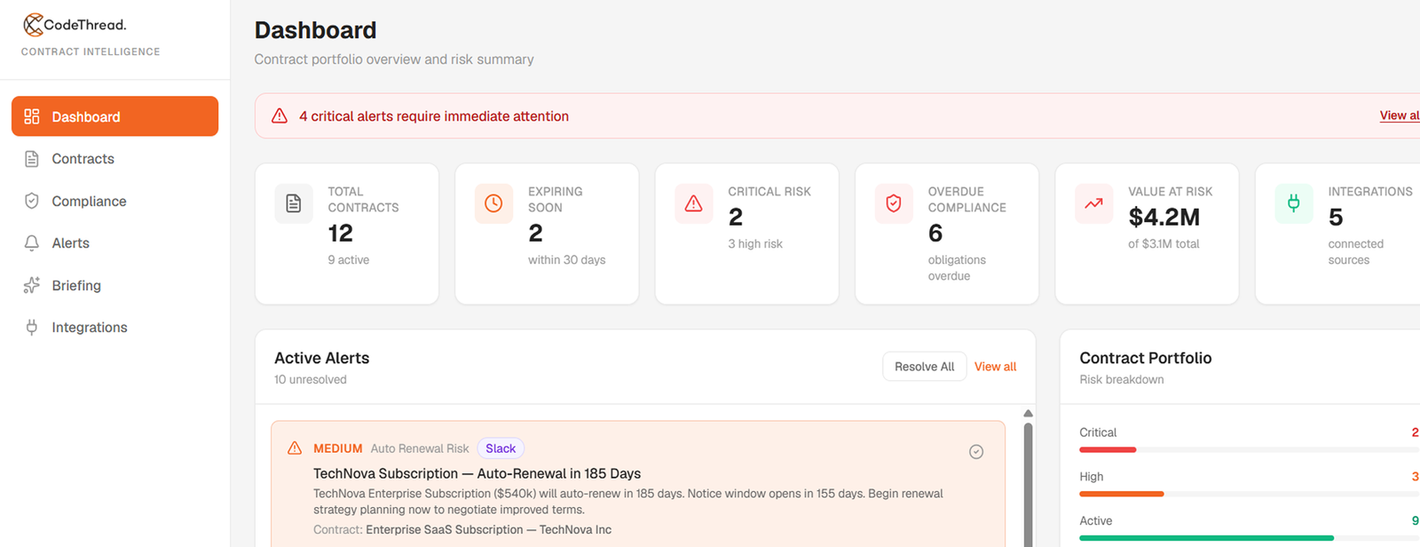Screen dimensions: 1420x547
Task: Click the Expiring Soon clock icon
Action: point(493,203)
